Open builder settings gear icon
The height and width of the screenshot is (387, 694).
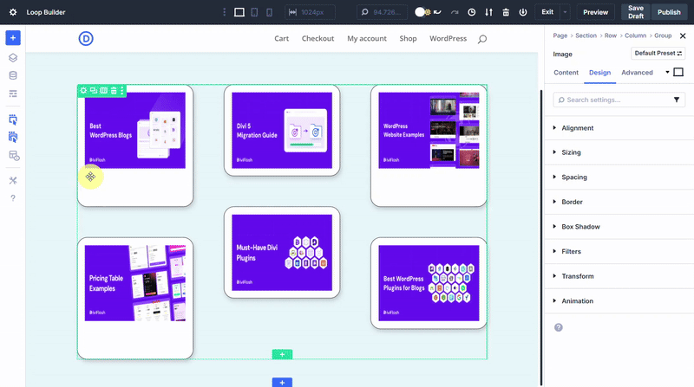pos(13,12)
